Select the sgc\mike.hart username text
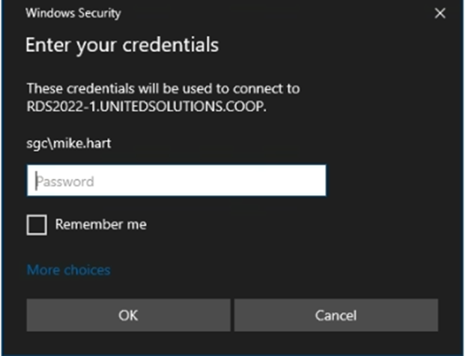 pyautogui.click(x=68, y=143)
